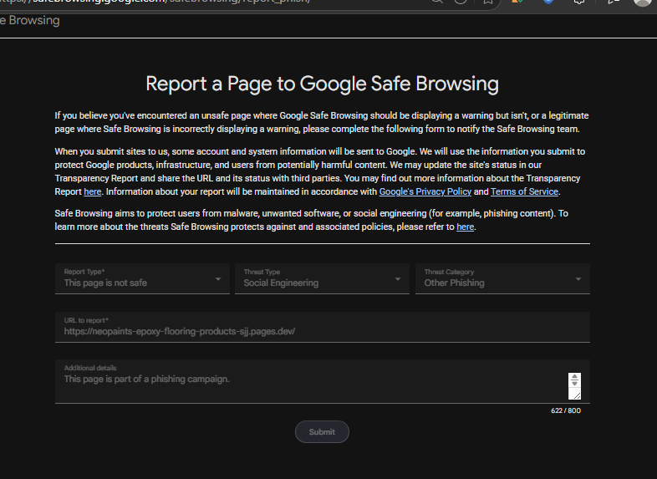The width and height of the screenshot is (657, 479).
Task: Click the 'Report a Page to Google Safe Browsing' heading
Action: pyautogui.click(x=322, y=84)
